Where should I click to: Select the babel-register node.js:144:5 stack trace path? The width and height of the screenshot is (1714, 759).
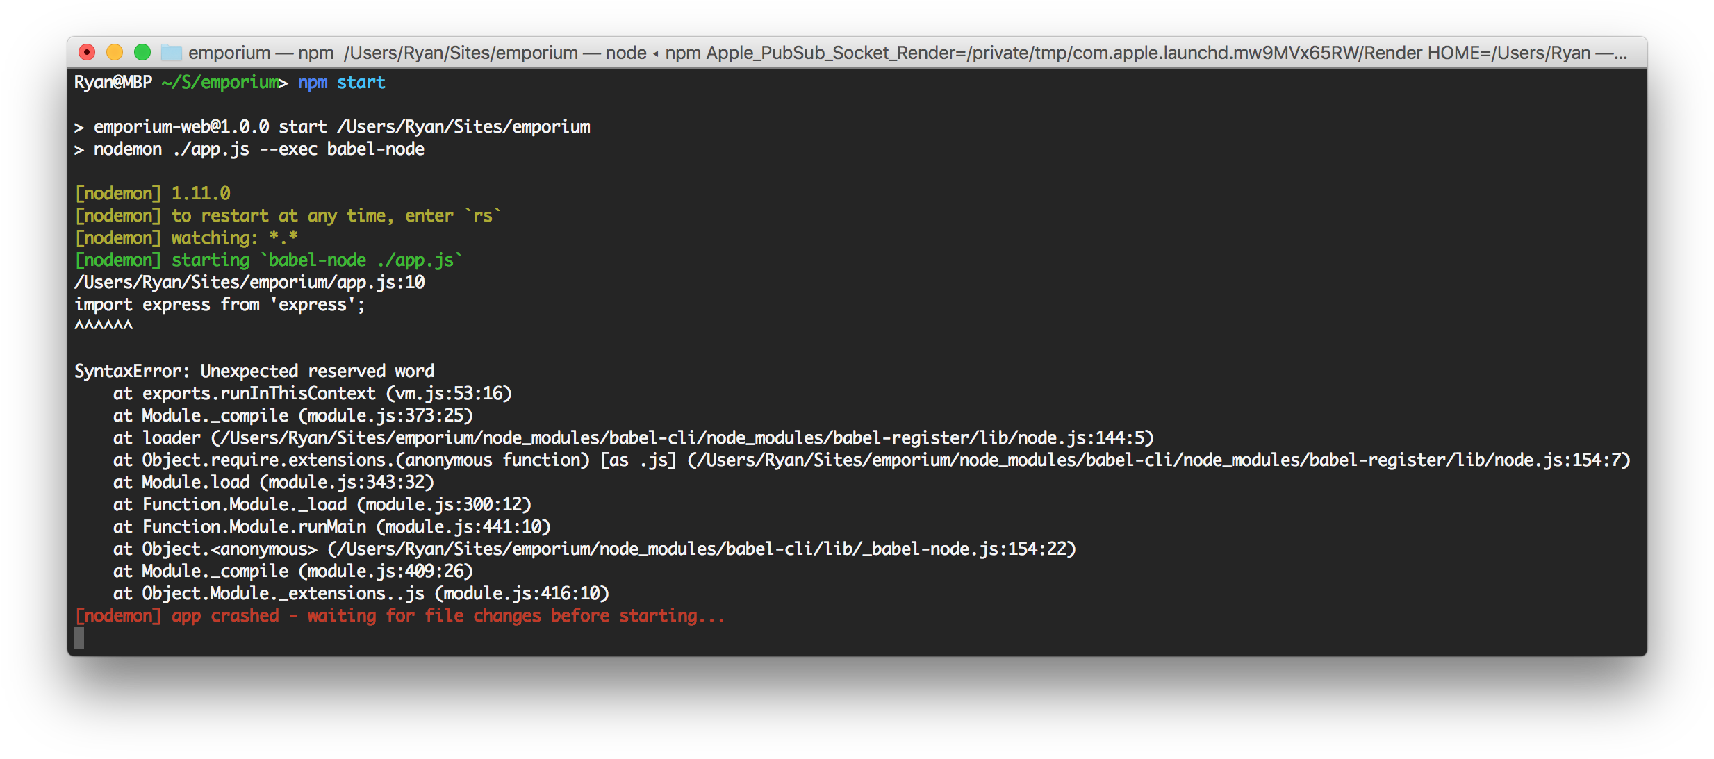[632, 437]
